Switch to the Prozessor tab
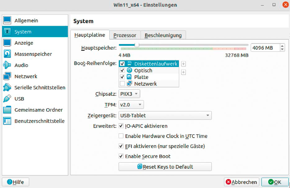This screenshot has width=290, height=188. 125,35
